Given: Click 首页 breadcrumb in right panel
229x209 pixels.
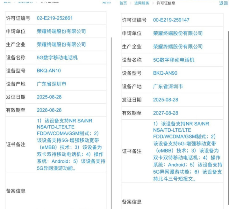Looking at the screenshot, I should click(x=123, y=3).
